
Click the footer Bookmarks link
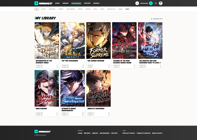click(105, 133)
